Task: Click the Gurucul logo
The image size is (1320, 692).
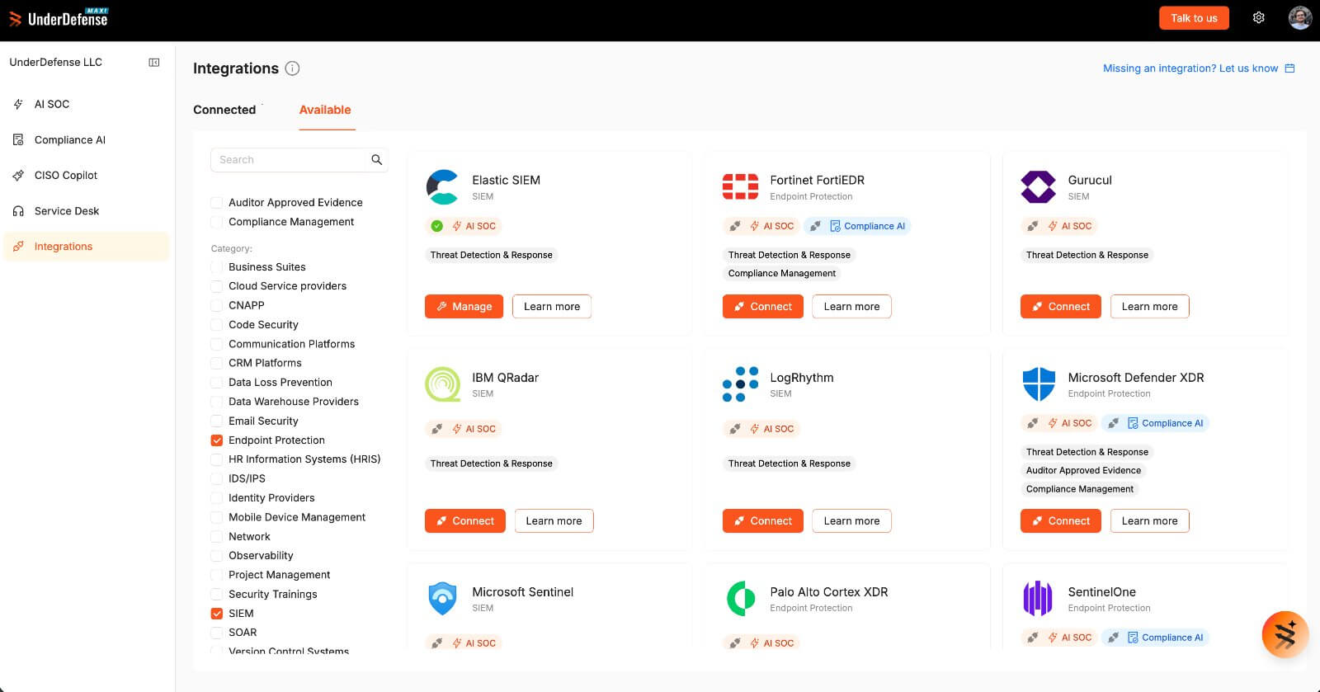Action: coord(1038,187)
